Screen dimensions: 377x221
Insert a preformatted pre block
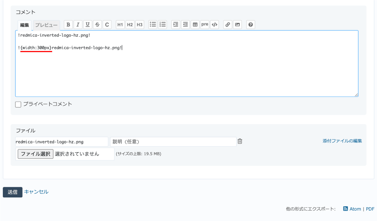point(205,24)
